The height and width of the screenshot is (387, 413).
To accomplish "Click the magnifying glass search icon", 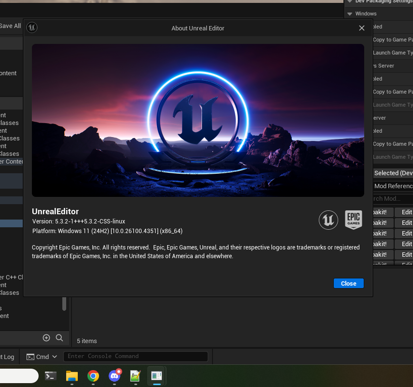I will click(59, 338).
